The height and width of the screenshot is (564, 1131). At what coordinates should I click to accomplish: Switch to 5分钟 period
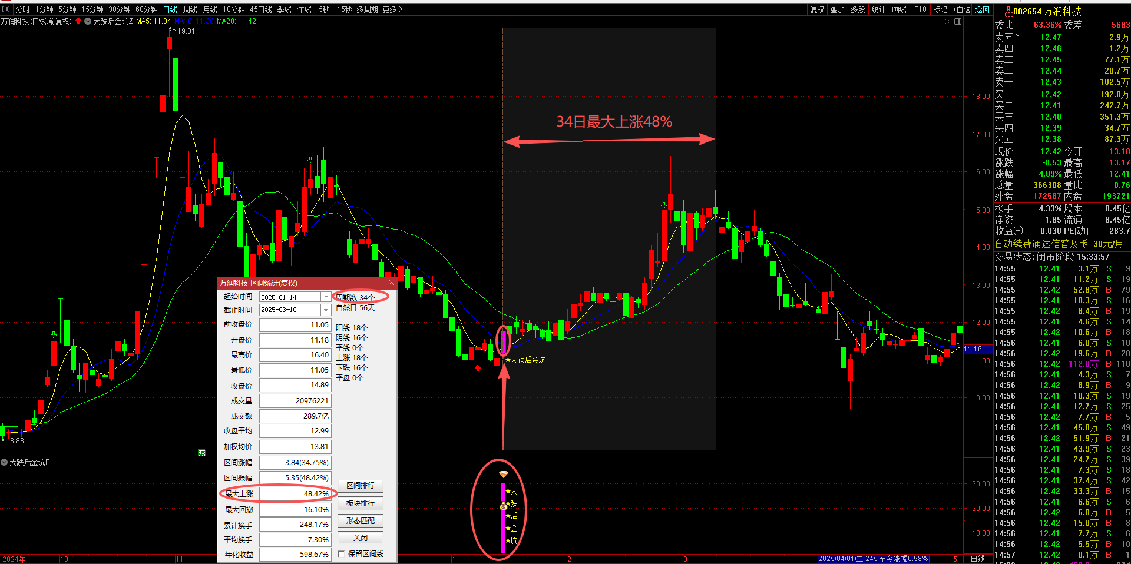pos(67,9)
